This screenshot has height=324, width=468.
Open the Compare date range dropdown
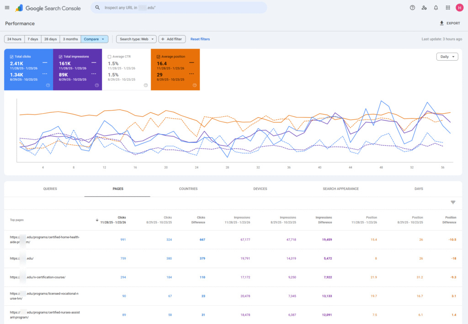[x=94, y=39]
